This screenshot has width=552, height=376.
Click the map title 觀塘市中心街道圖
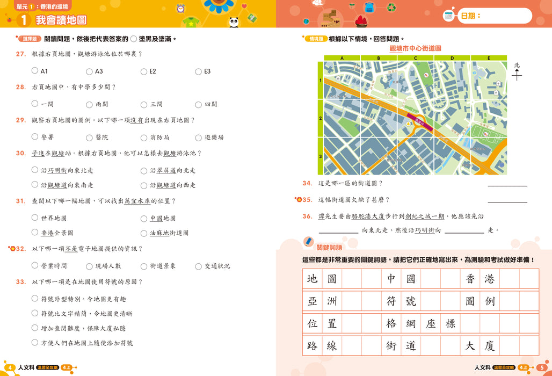click(416, 48)
